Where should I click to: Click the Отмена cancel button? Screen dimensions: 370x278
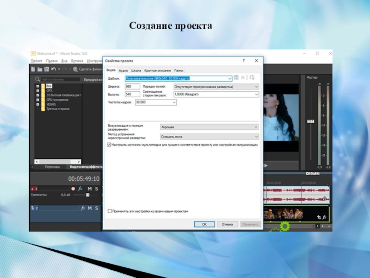(227, 224)
